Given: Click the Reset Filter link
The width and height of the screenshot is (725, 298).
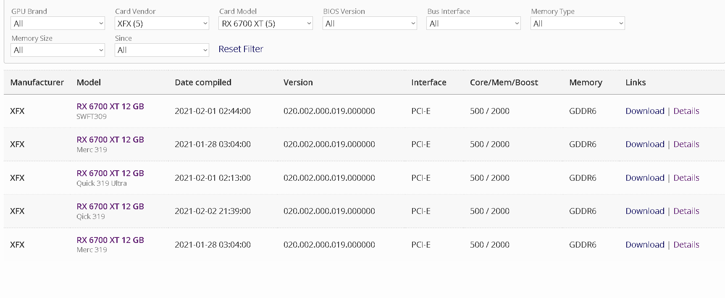Looking at the screenshot, I should click(x=241, y=49).
